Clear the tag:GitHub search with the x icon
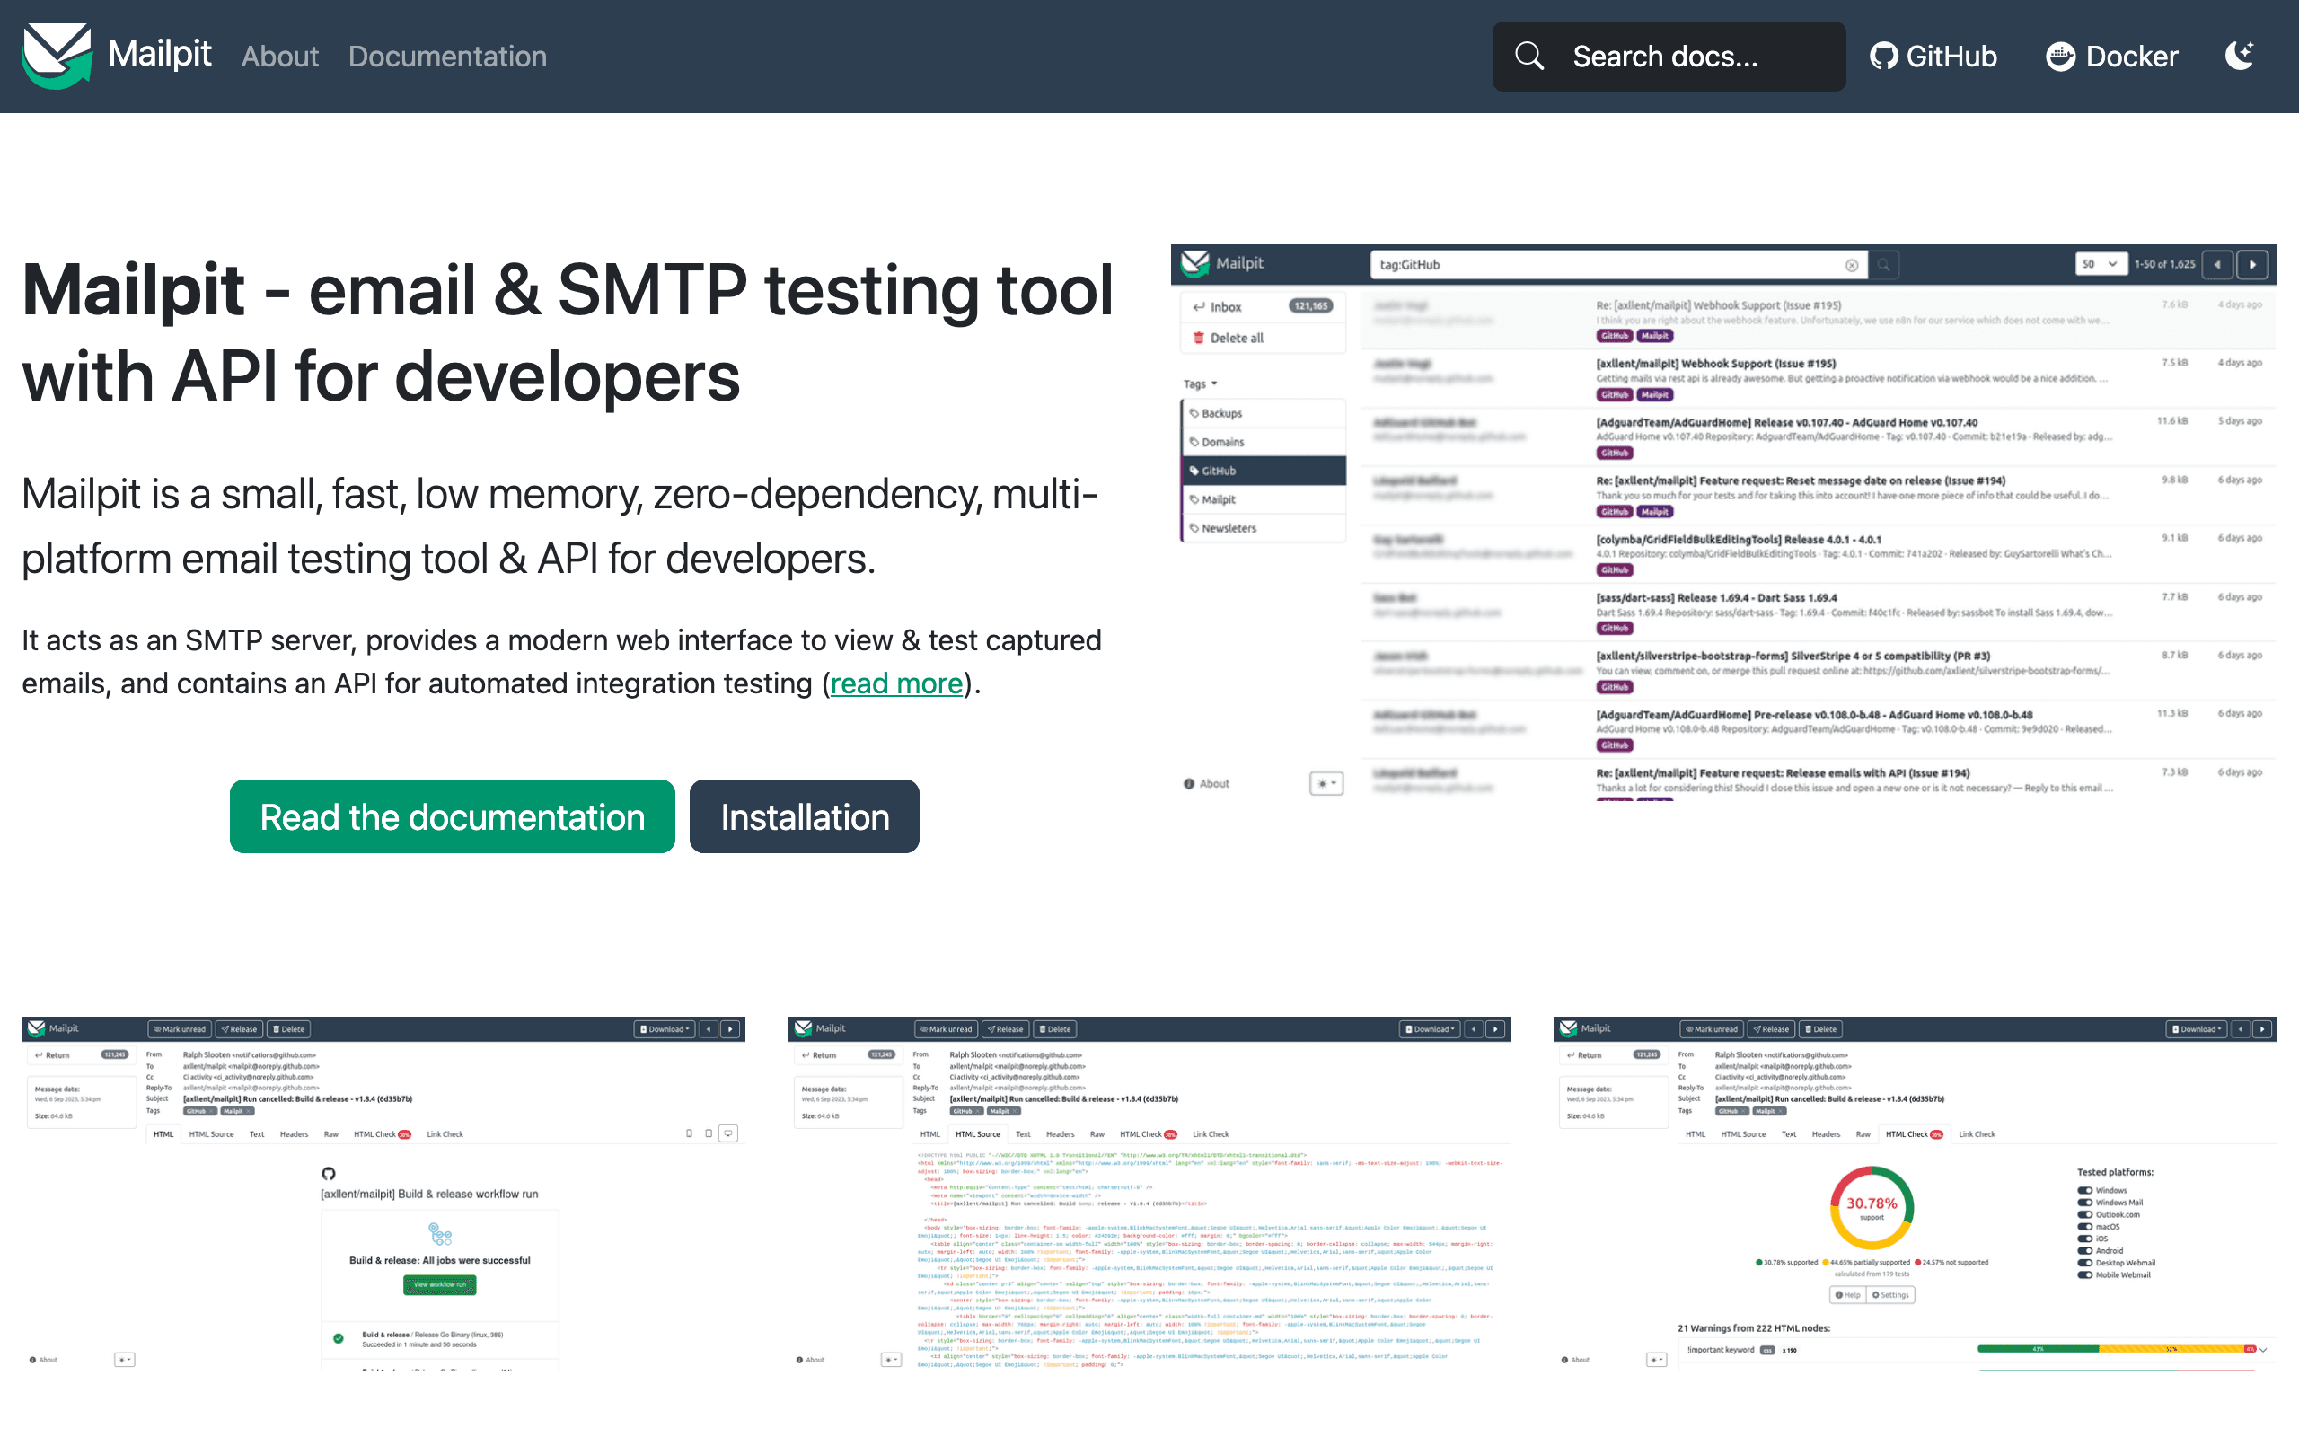2299x1437 pixels. tap(1853, 264)
